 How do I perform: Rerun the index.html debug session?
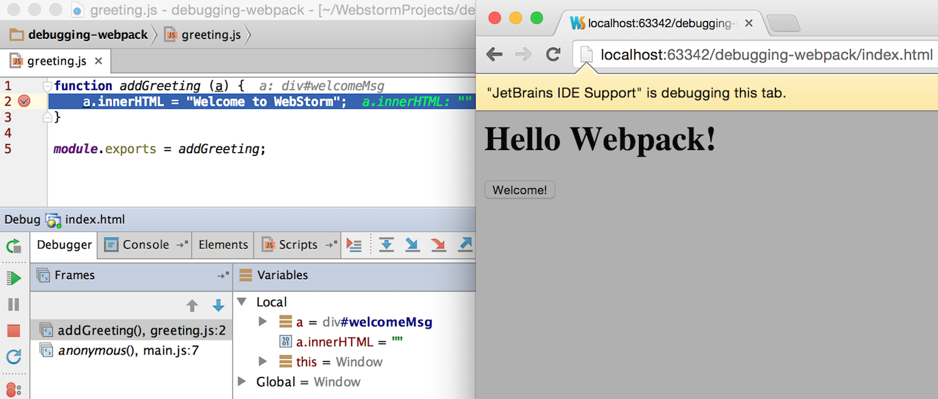click(13, 246)
